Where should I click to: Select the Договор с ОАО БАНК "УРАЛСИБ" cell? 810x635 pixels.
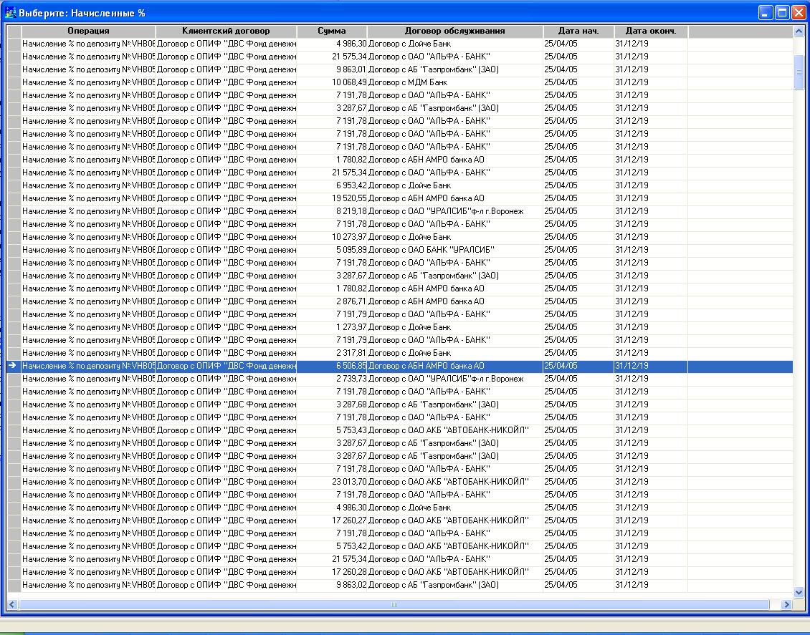tap(455, 250)
